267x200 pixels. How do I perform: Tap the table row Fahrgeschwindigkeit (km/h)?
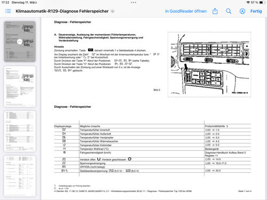(x=153, y=154)
